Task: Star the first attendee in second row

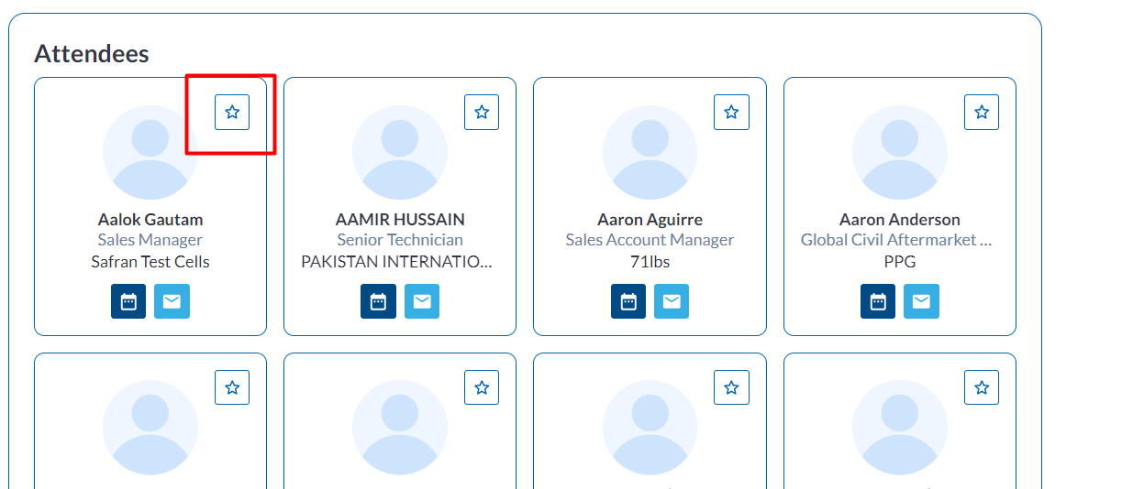Action: (x=232, y=387)
